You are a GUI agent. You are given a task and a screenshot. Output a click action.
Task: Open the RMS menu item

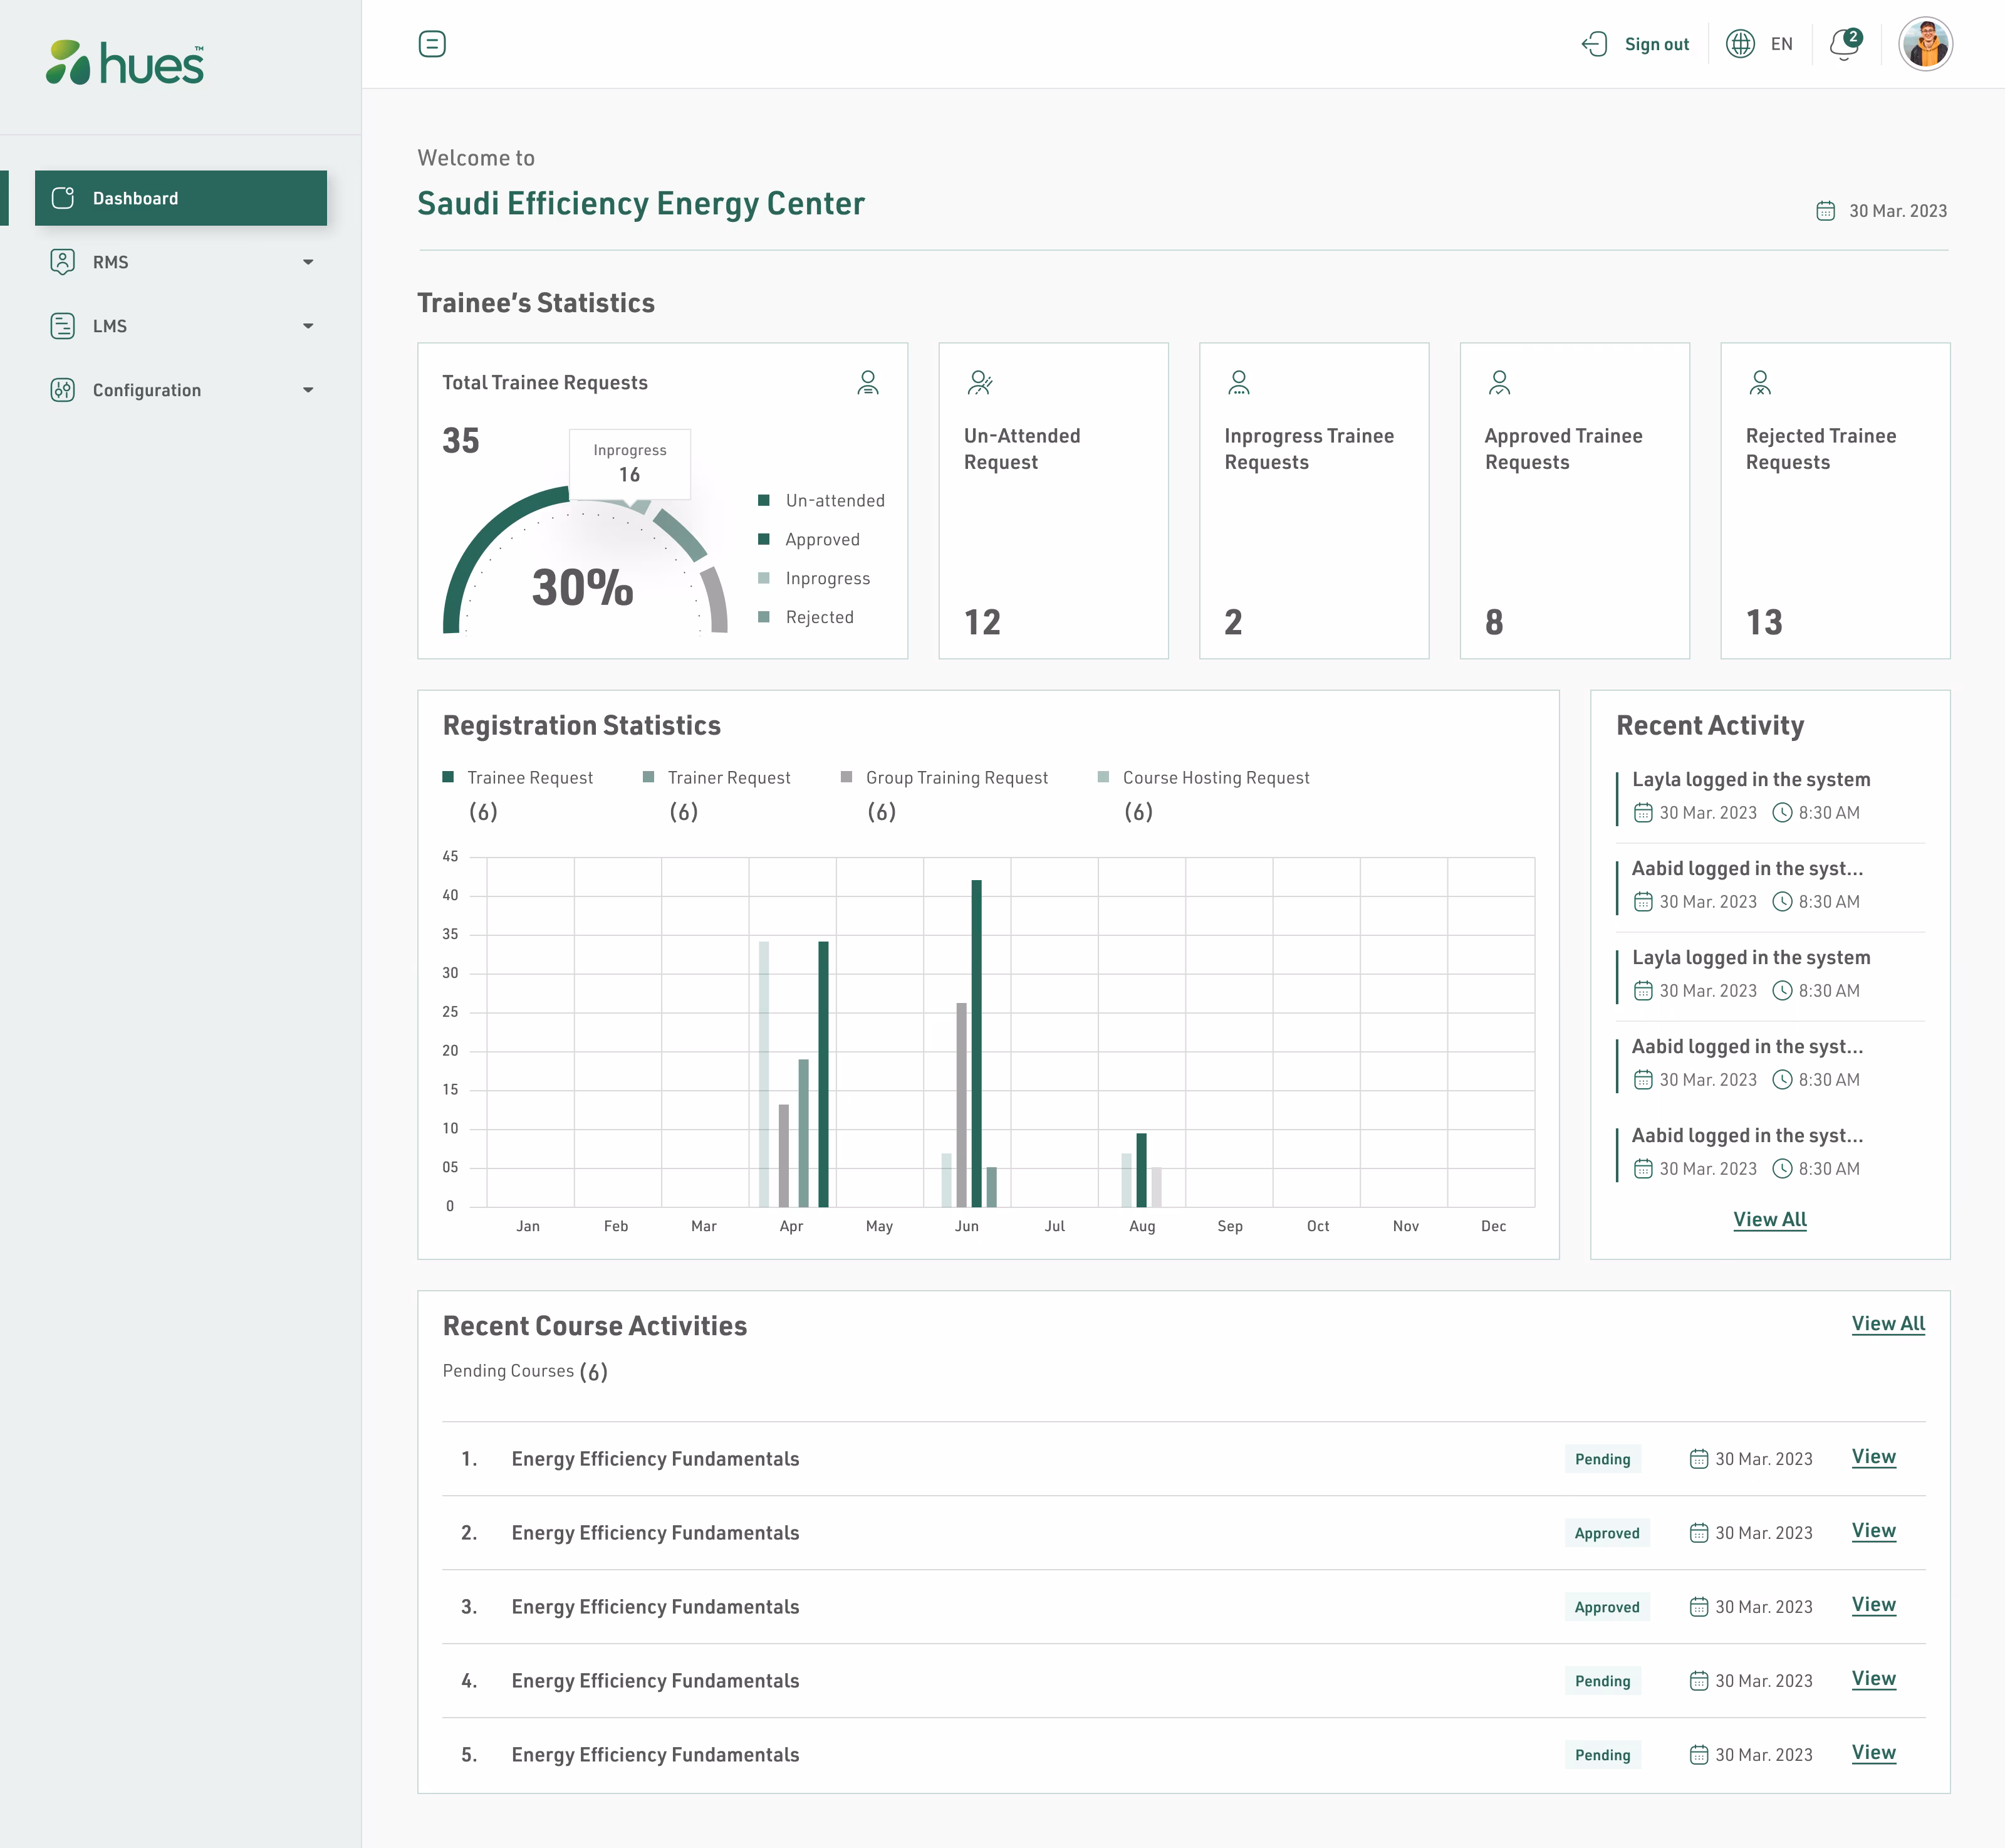[181, 262]
